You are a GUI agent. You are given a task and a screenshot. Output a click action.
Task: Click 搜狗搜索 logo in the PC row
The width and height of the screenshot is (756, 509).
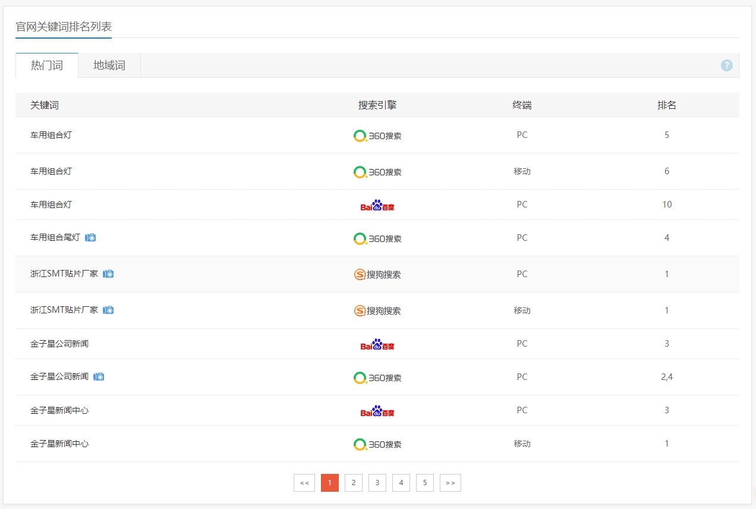pyautogui.click(x=377, y=275)
